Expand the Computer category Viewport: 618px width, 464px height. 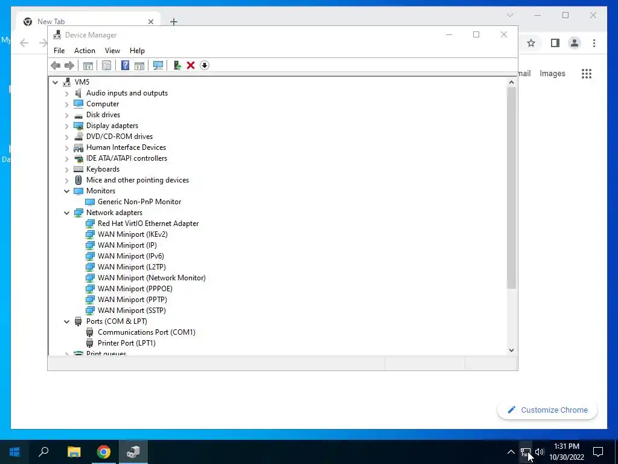click(66, 104)
